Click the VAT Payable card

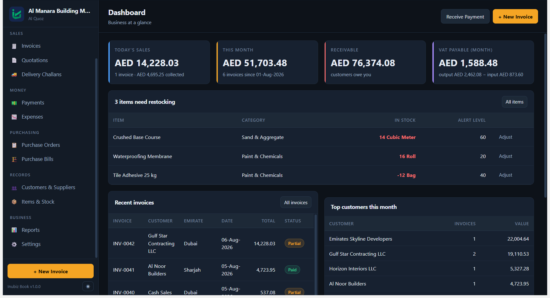point(483,62)
